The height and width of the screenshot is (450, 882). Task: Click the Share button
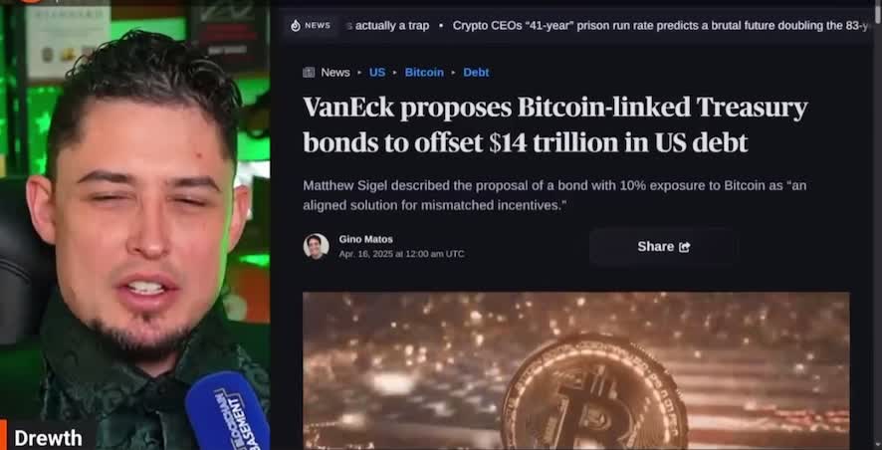tap(663, 246)
